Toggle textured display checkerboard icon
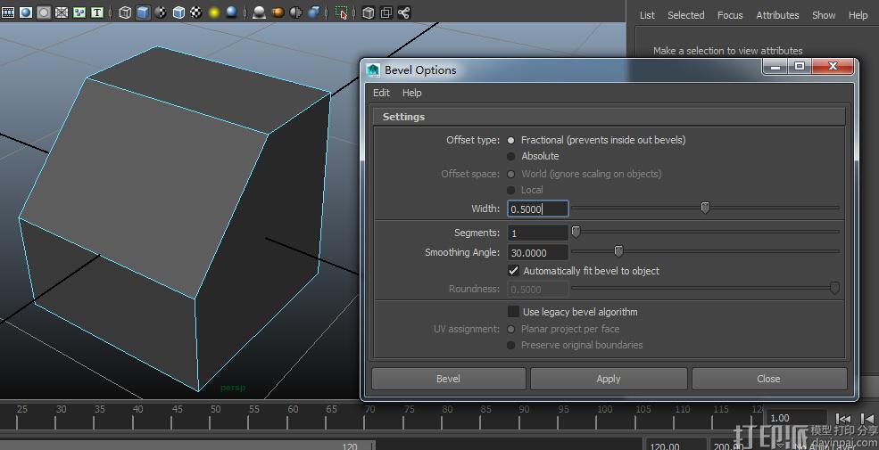Screen dimensions: 879x450 (196, 12)
